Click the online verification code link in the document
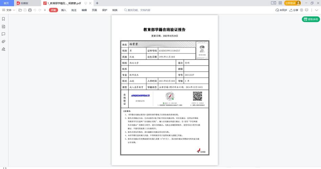Screen dimensions: 321x169 141,95
